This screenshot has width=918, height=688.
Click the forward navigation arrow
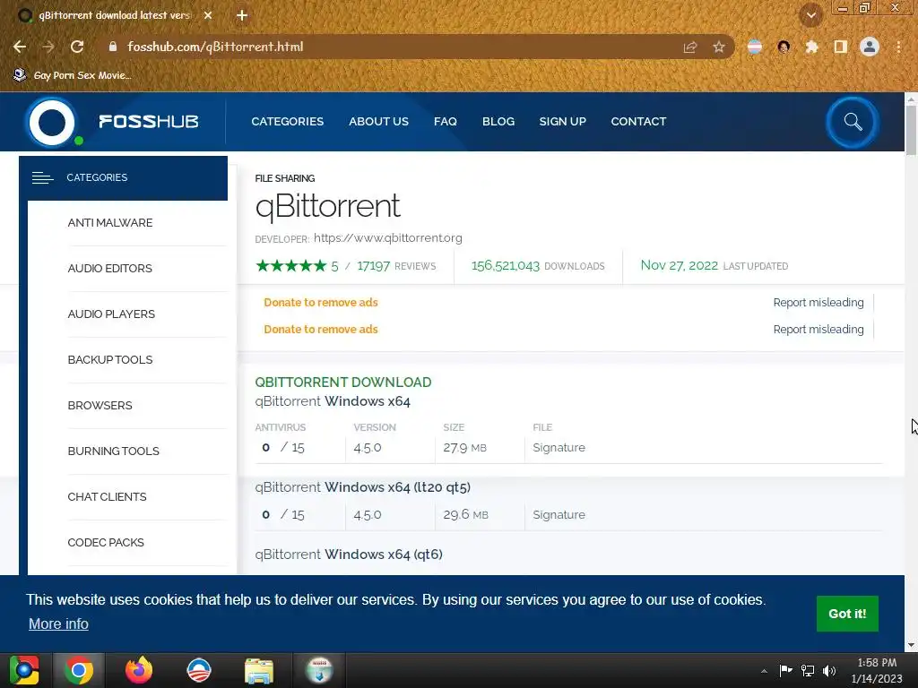click(x=48, y=47)
